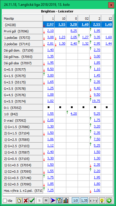
Task: Select 2.poločas odds 2,40
Action: (x=74, y=44)
